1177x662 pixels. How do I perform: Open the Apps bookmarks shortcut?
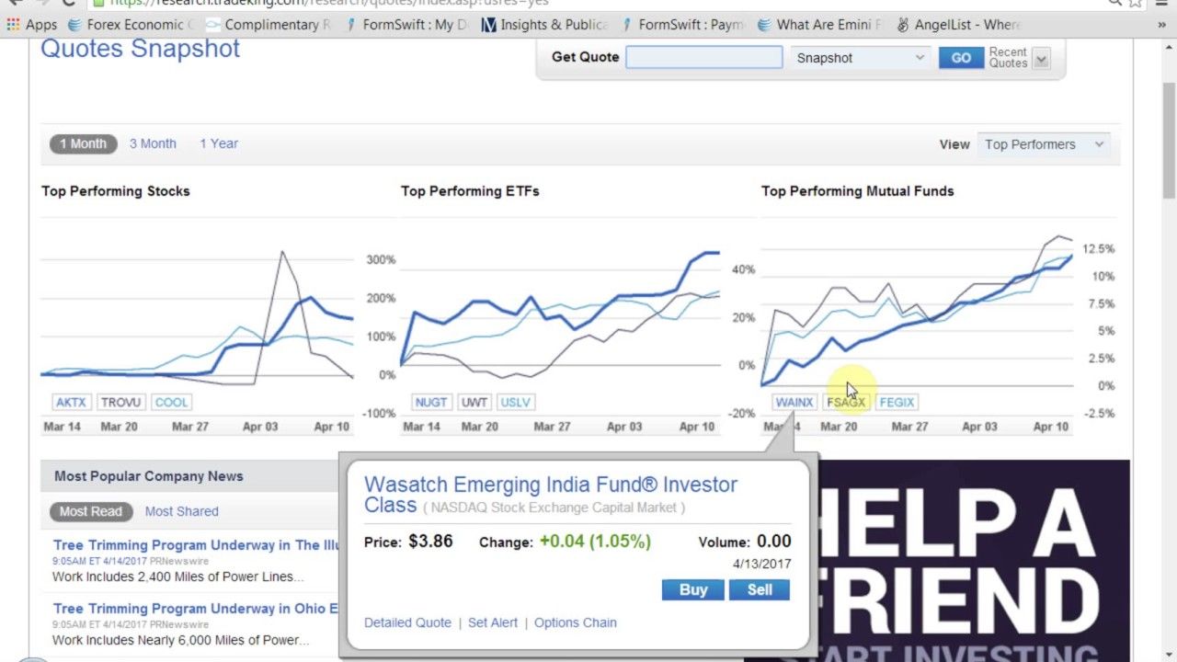pos(32,25)
